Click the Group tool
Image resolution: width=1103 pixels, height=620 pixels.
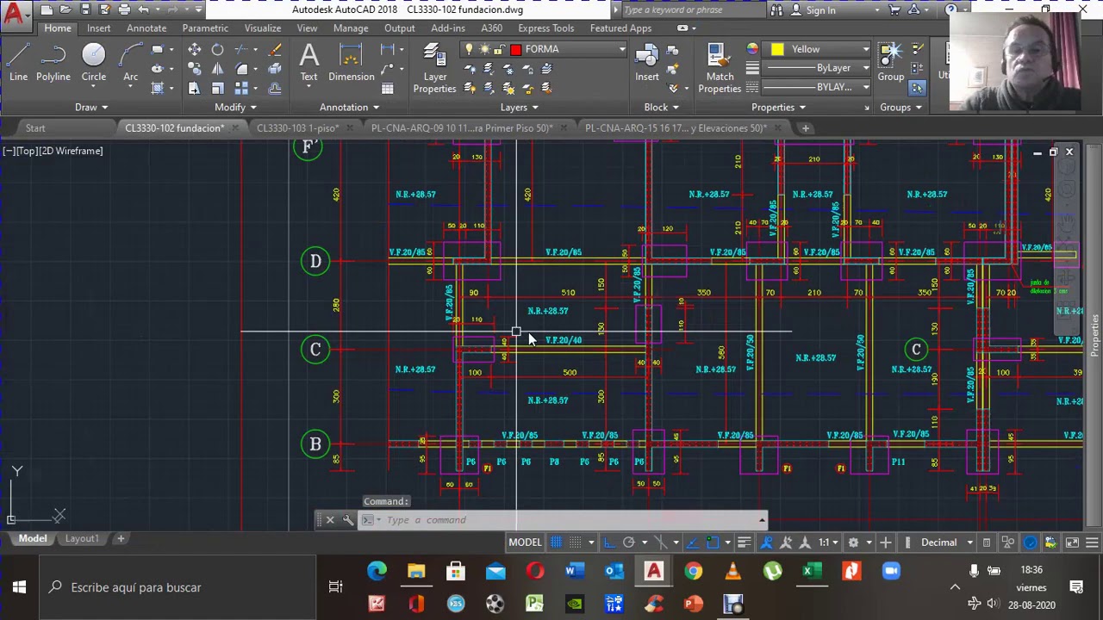tap(891, 63)
